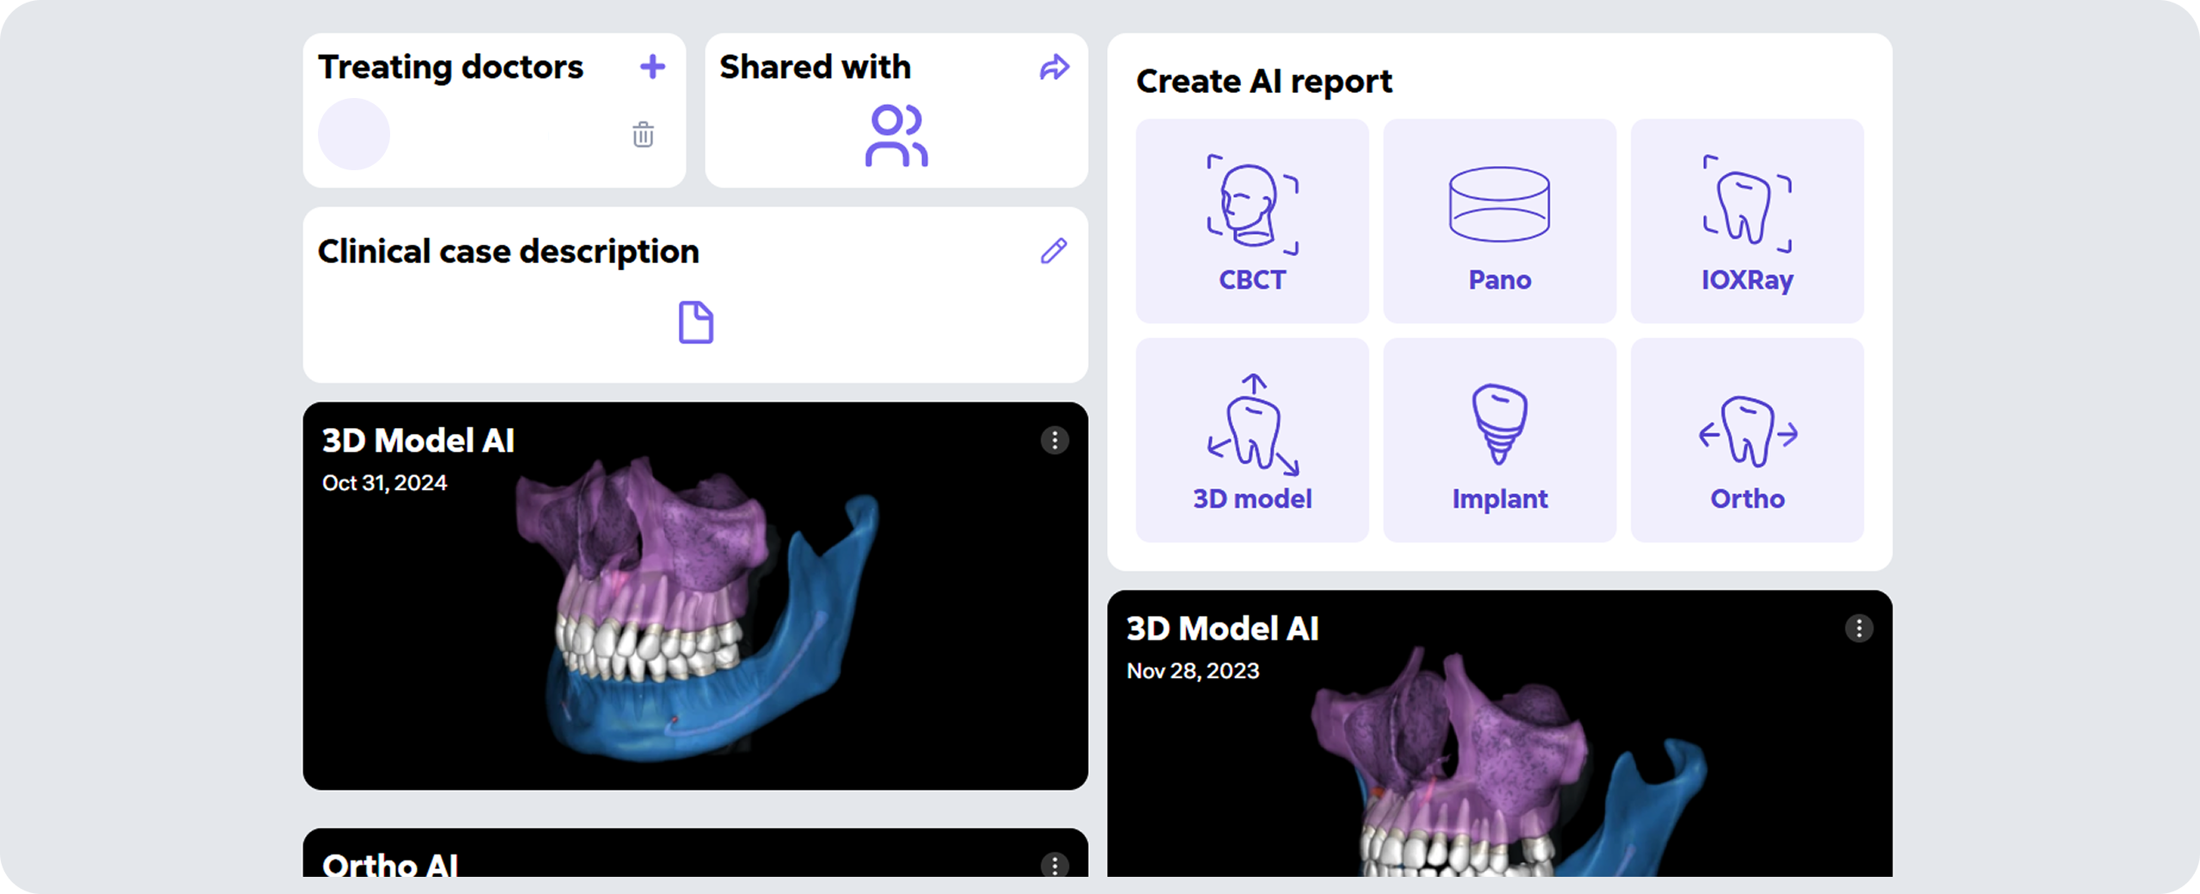Edit clinical case description with pencil icon
The image size is (2200, 894).
pyautogui.click(x=1054, y=251)
